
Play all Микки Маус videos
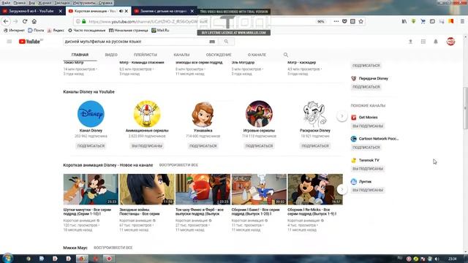point(113,248)
